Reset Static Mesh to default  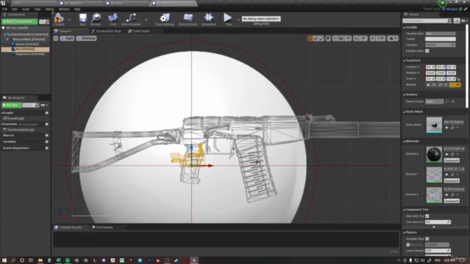point(458,128)
